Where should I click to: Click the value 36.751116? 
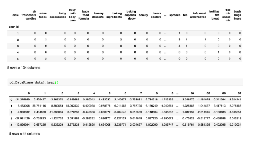39,106
